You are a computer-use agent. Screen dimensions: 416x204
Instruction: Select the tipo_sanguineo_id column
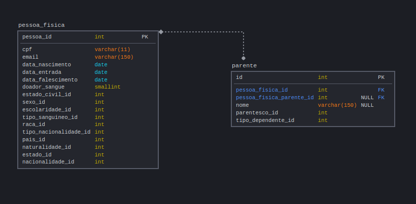pos(88,117)
